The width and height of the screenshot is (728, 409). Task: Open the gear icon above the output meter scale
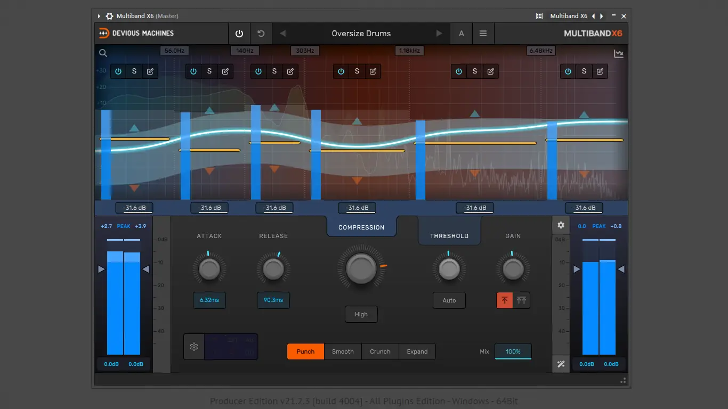click(561, 225)
